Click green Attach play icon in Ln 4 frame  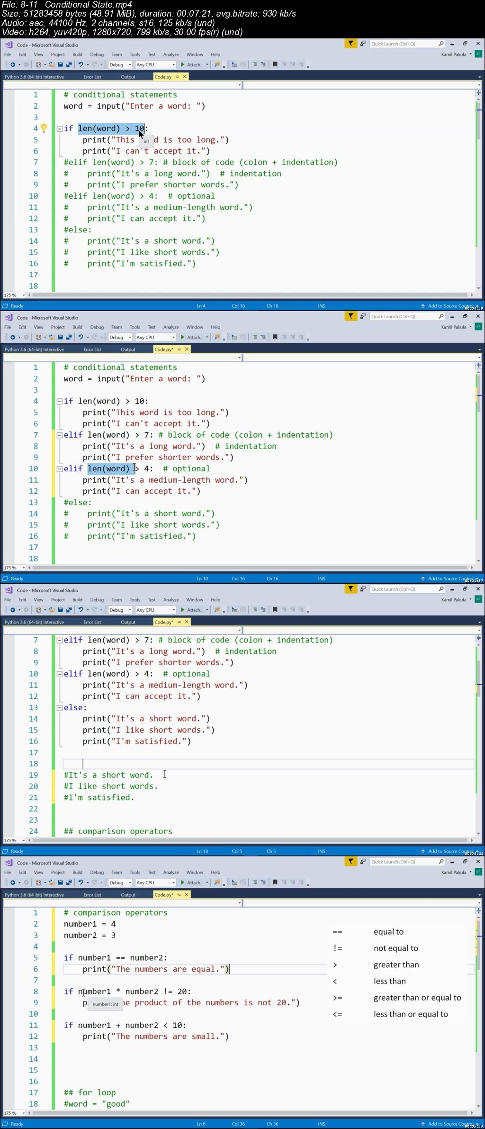click(x=182, y=64)
